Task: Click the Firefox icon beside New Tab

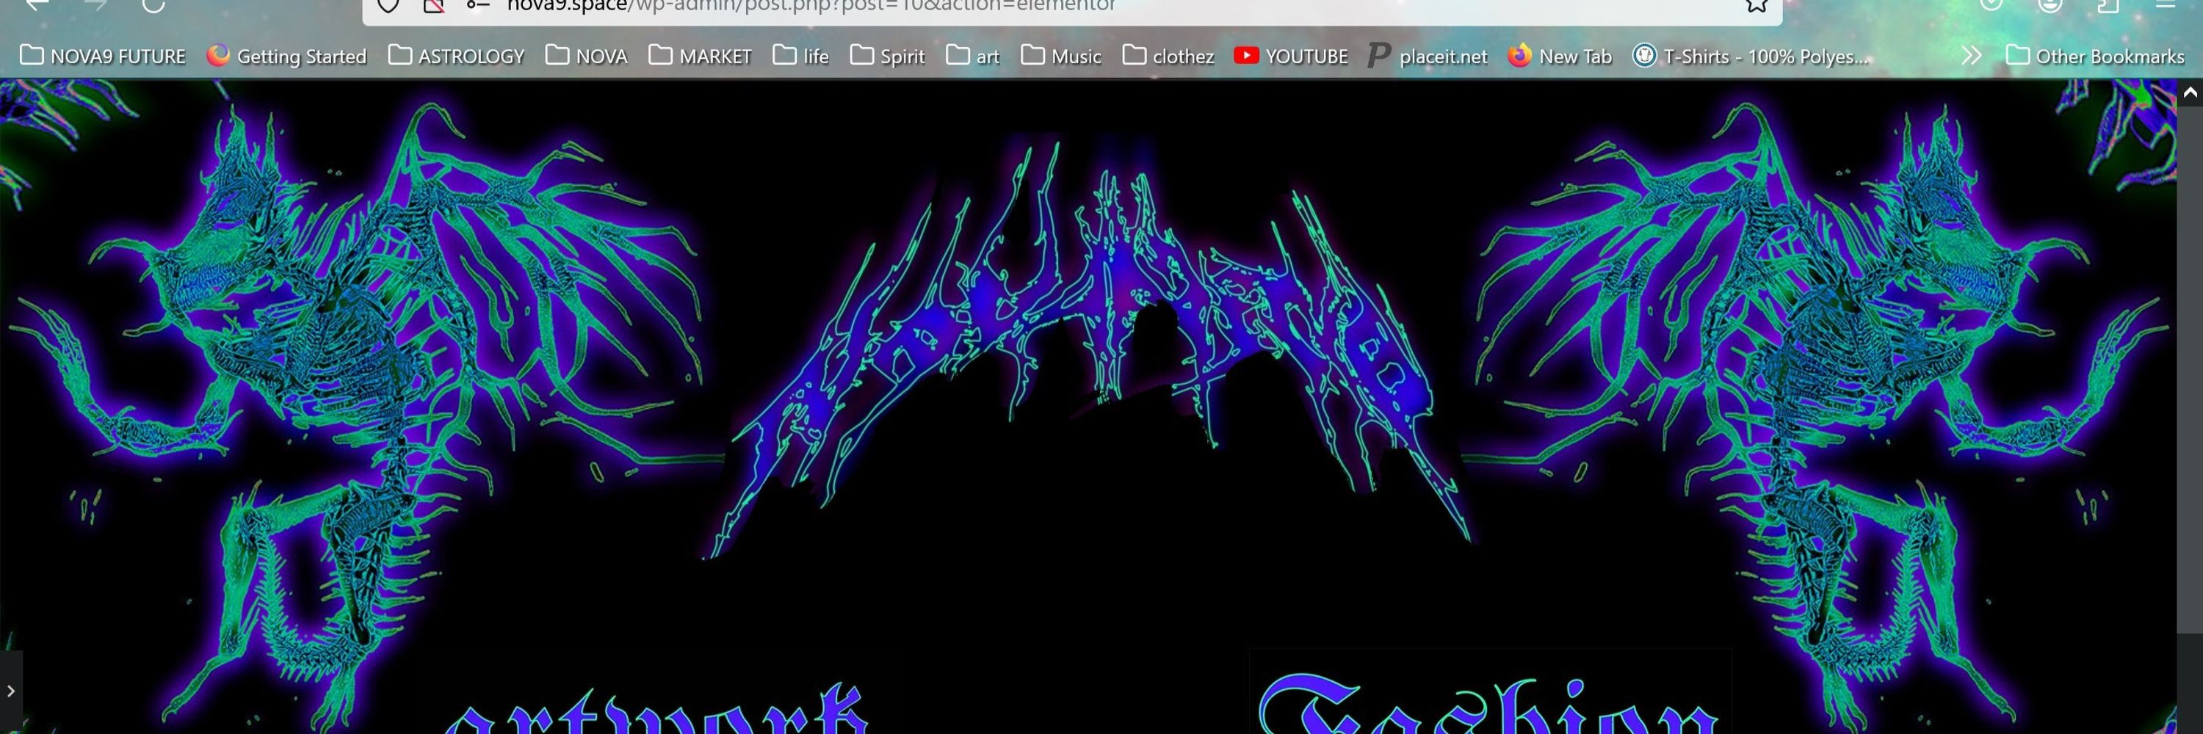Action: (1519, 56)
